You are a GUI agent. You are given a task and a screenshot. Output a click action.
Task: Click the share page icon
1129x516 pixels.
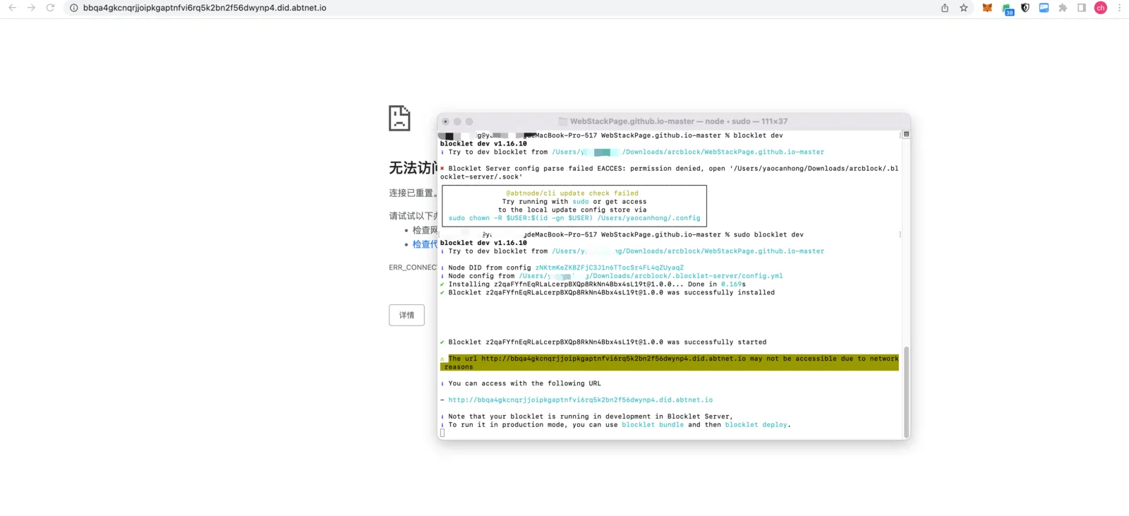945,8
